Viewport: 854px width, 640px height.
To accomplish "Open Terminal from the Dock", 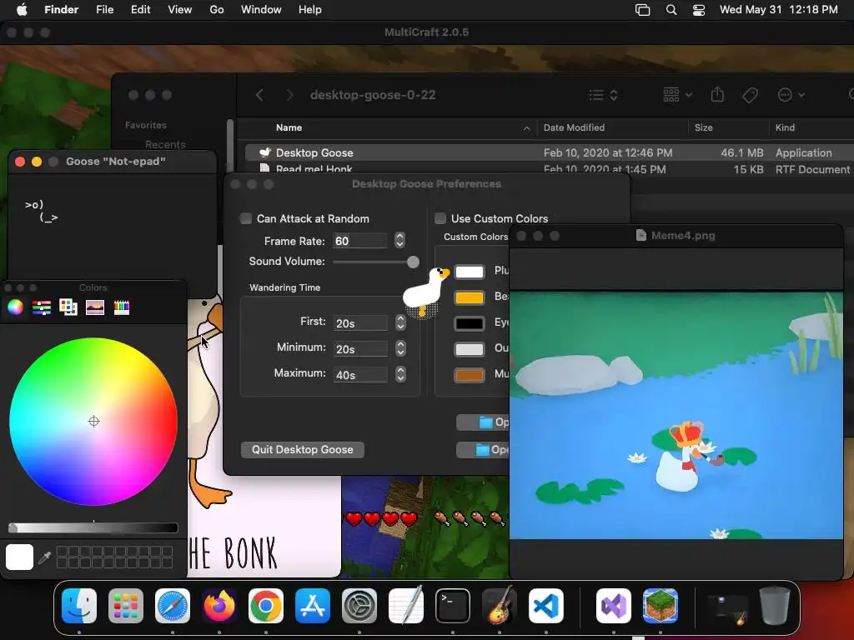I will click(x=453, y=606).
